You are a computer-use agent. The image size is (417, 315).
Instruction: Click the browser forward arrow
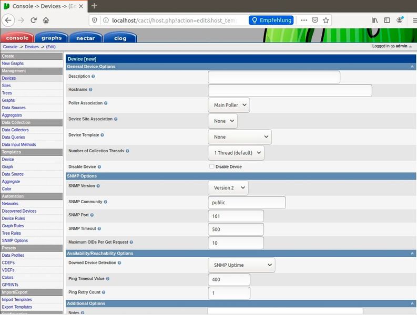21,20
